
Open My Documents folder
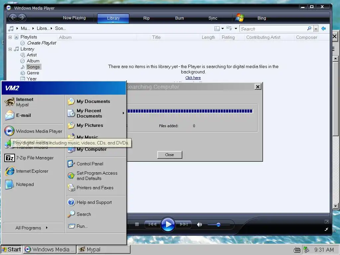tap(96, 101)
